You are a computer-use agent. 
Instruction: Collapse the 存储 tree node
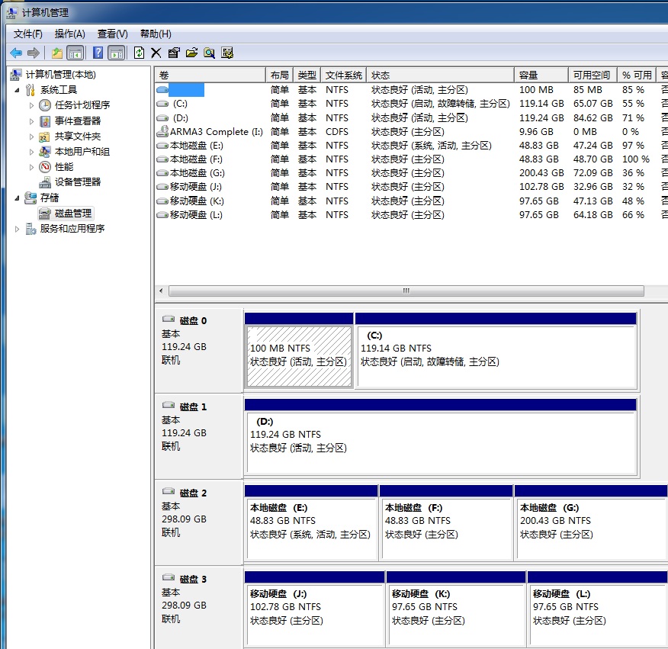coord(17,198)
